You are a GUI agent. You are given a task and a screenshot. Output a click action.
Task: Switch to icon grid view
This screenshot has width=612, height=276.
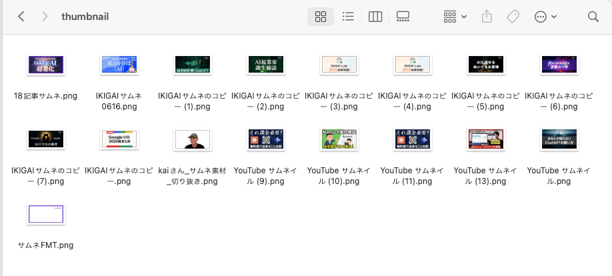pos(320,17)
